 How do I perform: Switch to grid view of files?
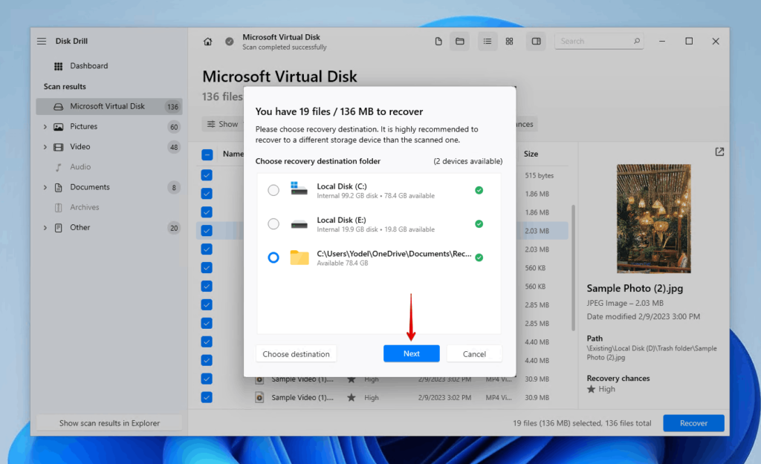509,41
